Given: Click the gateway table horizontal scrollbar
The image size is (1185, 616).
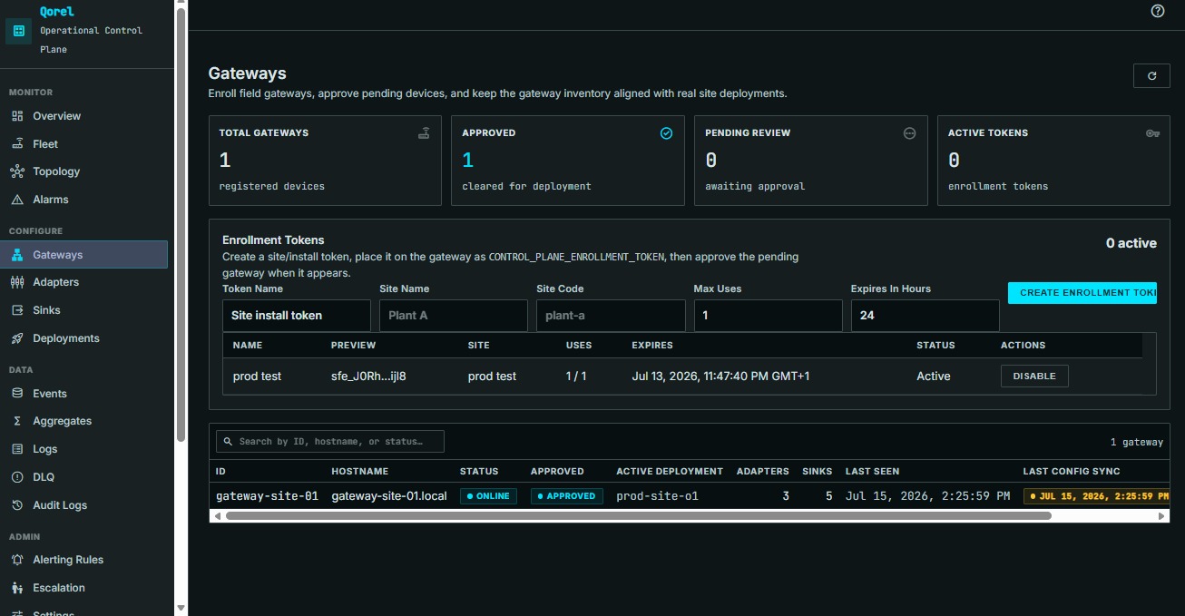Looking at the screenshot, I should (639, 515).
